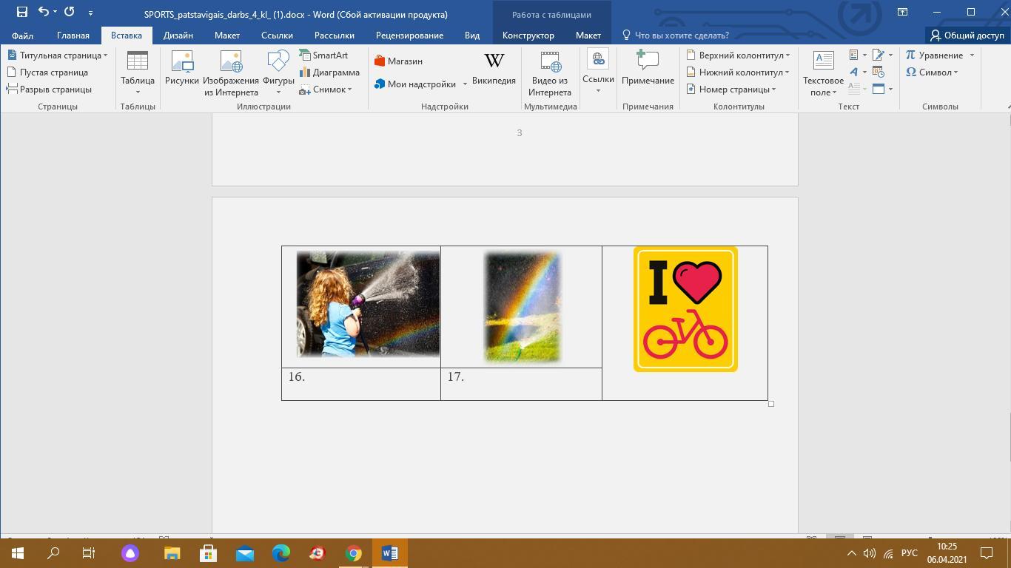Open the Windows Start menu
Viewport: 1011px width, 568px height.
click(18, 553)
